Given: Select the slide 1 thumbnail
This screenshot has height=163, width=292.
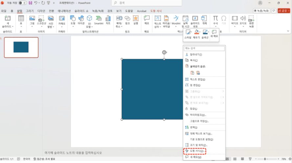Looking at the screenshot, I should (21, 47).
